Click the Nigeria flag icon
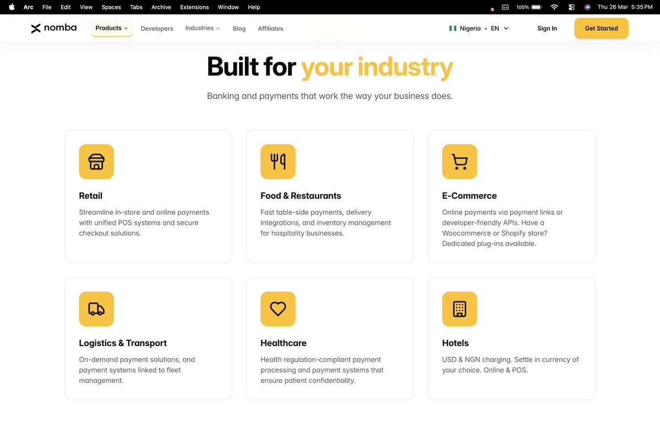The height and width of the screenshot is (428, 660). tap(453, 29)
